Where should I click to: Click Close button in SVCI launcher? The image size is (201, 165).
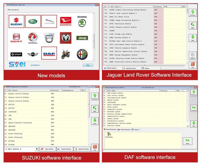(88, 65)
